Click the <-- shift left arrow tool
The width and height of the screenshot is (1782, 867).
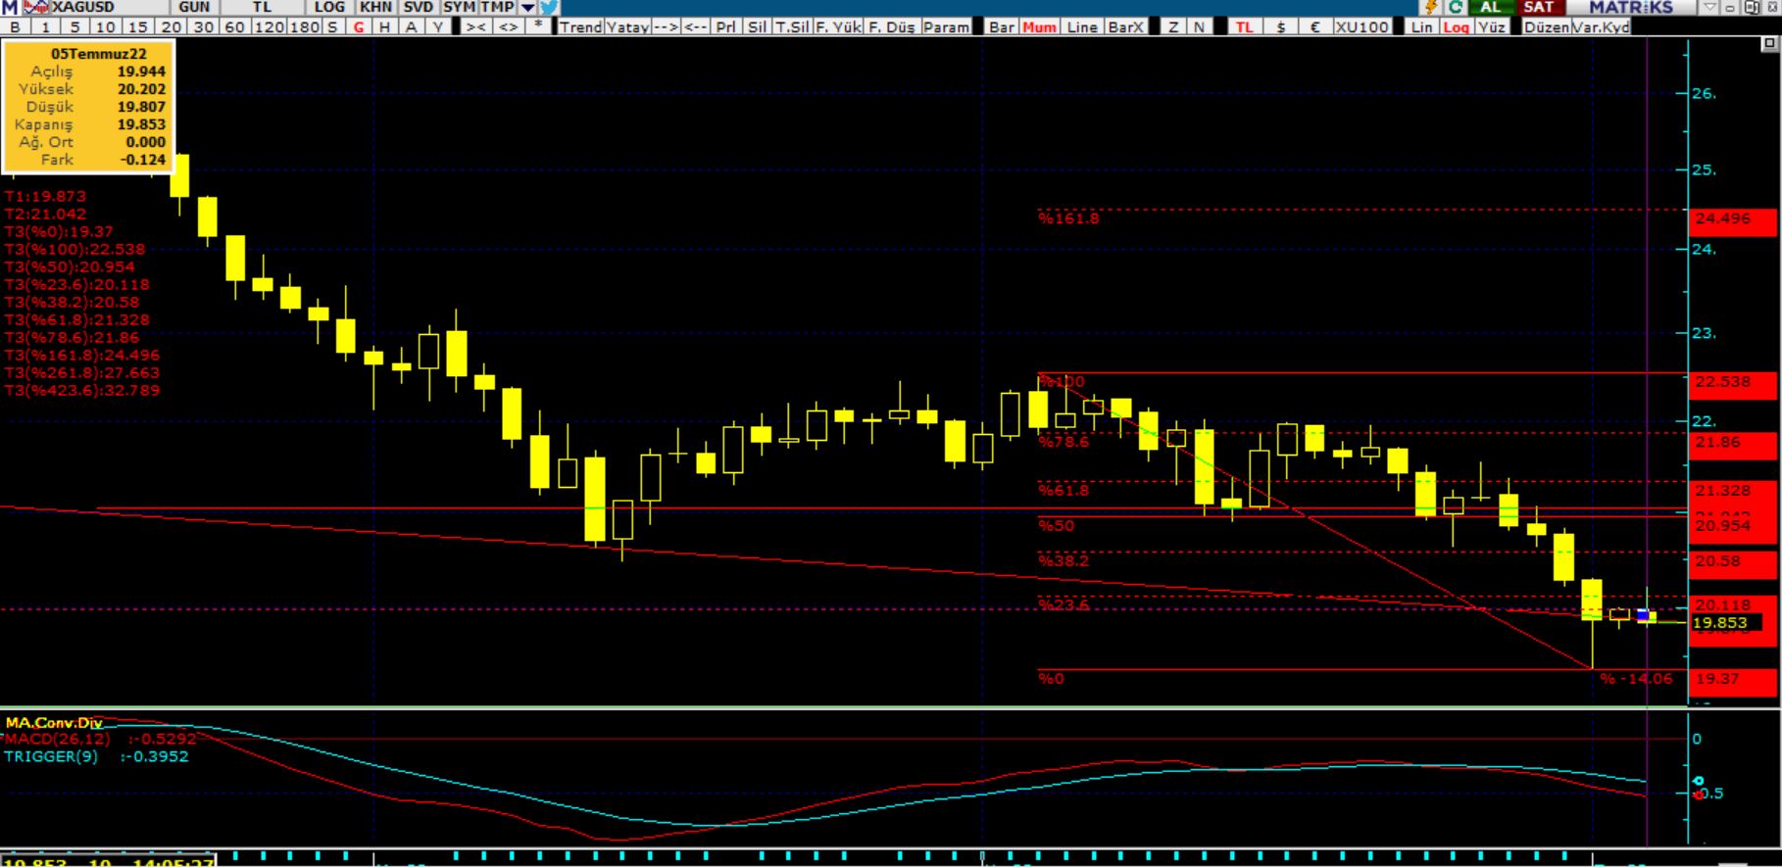click(x=695, y=26)
